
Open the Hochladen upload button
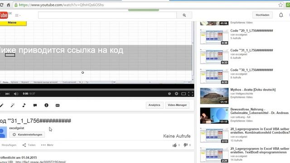click(x=262, y=15)
